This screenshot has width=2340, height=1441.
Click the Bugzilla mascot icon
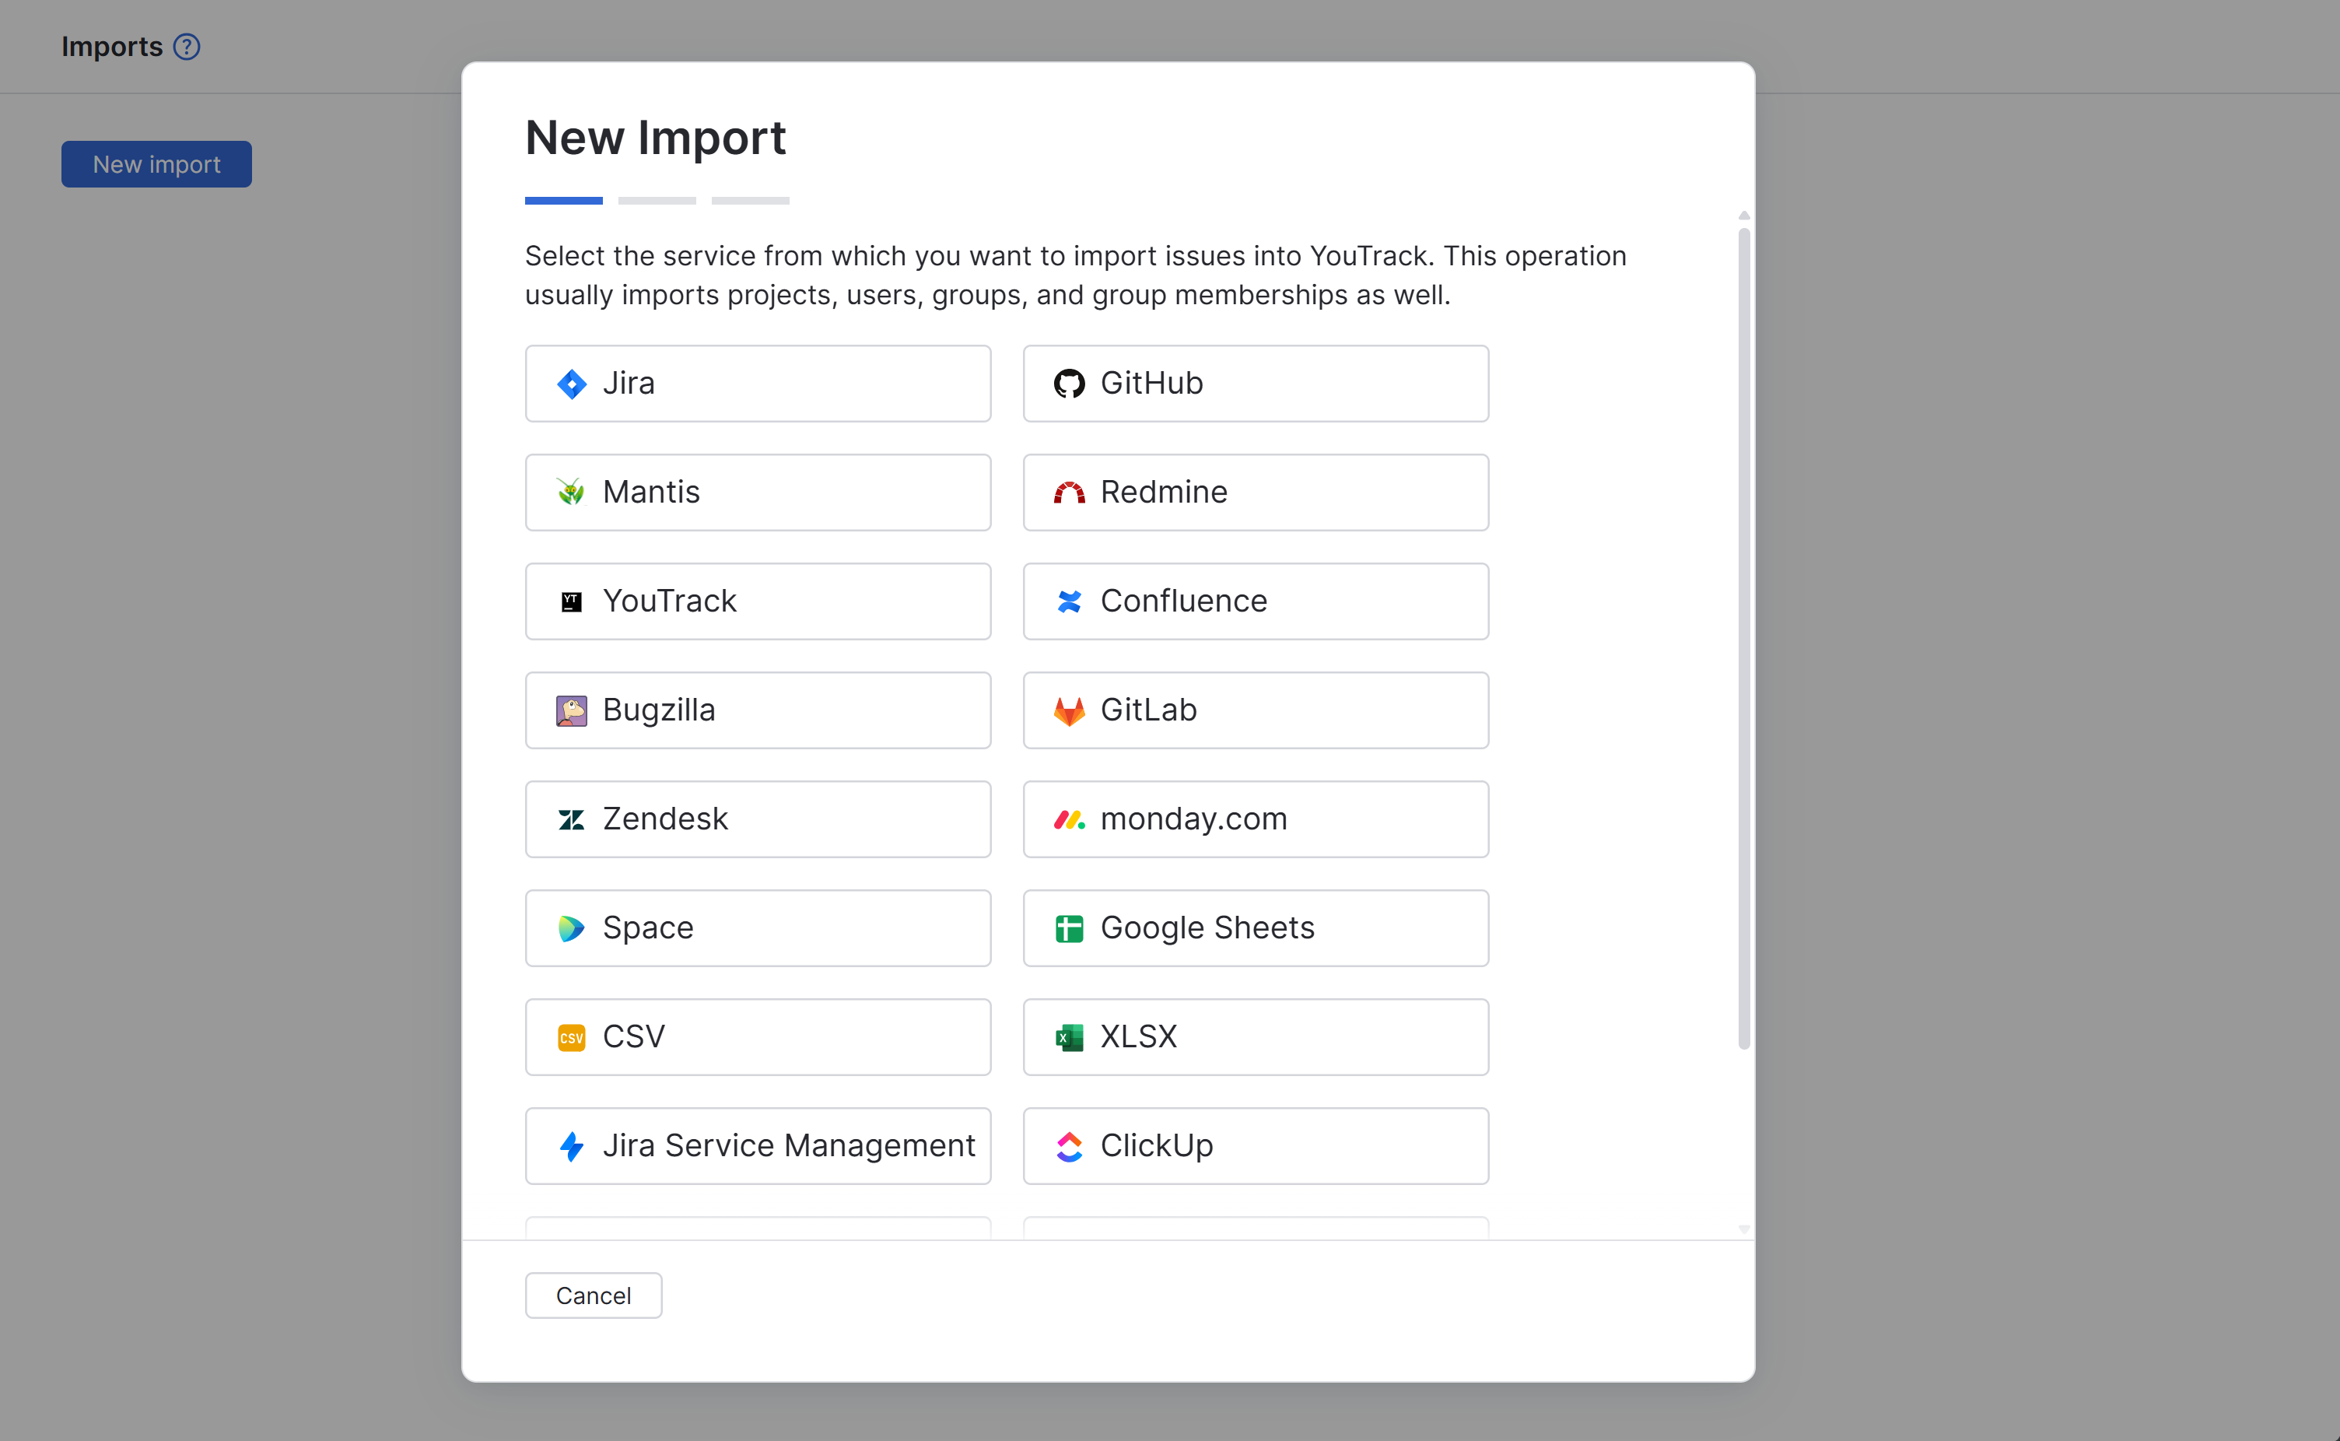(572, 711)
